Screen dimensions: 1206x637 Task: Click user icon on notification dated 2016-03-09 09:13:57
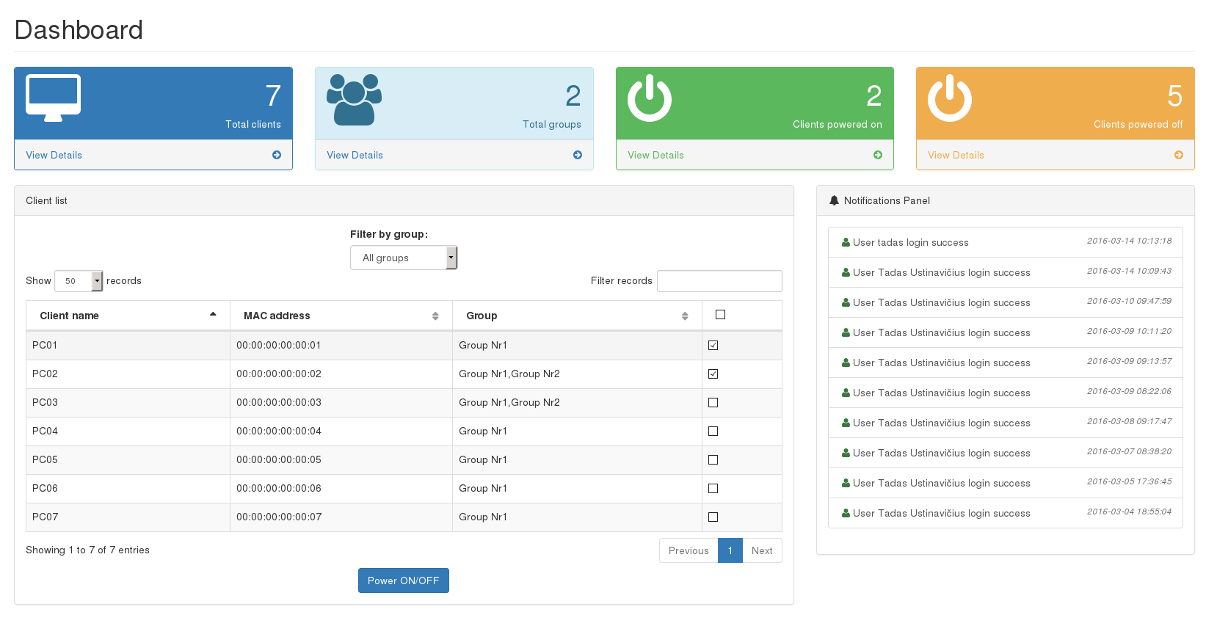(846, 363)
